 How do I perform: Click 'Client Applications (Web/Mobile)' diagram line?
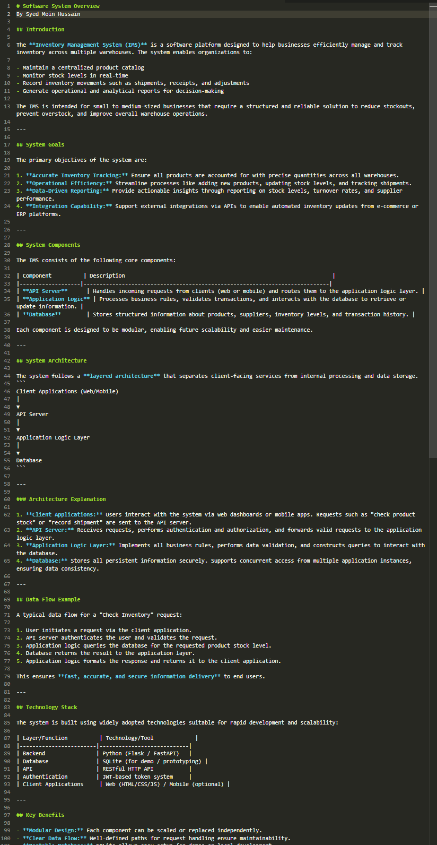(67, 391)
